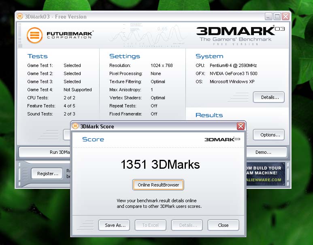Image resolution: width=313 pixels, height=245 pixels.
Task: Open System Details… in main window
Action: pyautogui.click(x=269, y=97)
